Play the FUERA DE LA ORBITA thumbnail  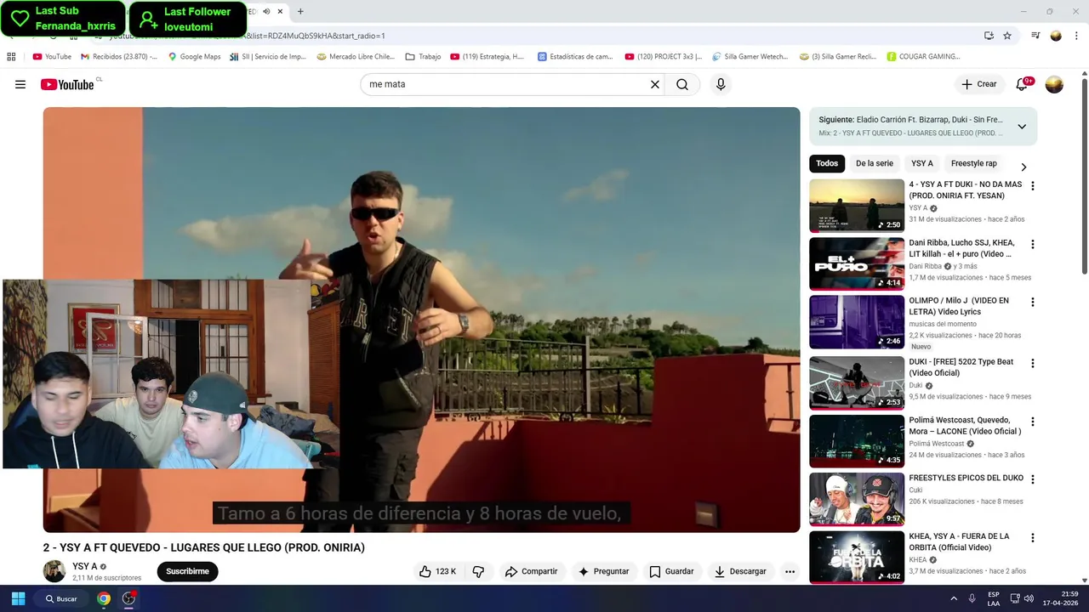click(857, 557)
